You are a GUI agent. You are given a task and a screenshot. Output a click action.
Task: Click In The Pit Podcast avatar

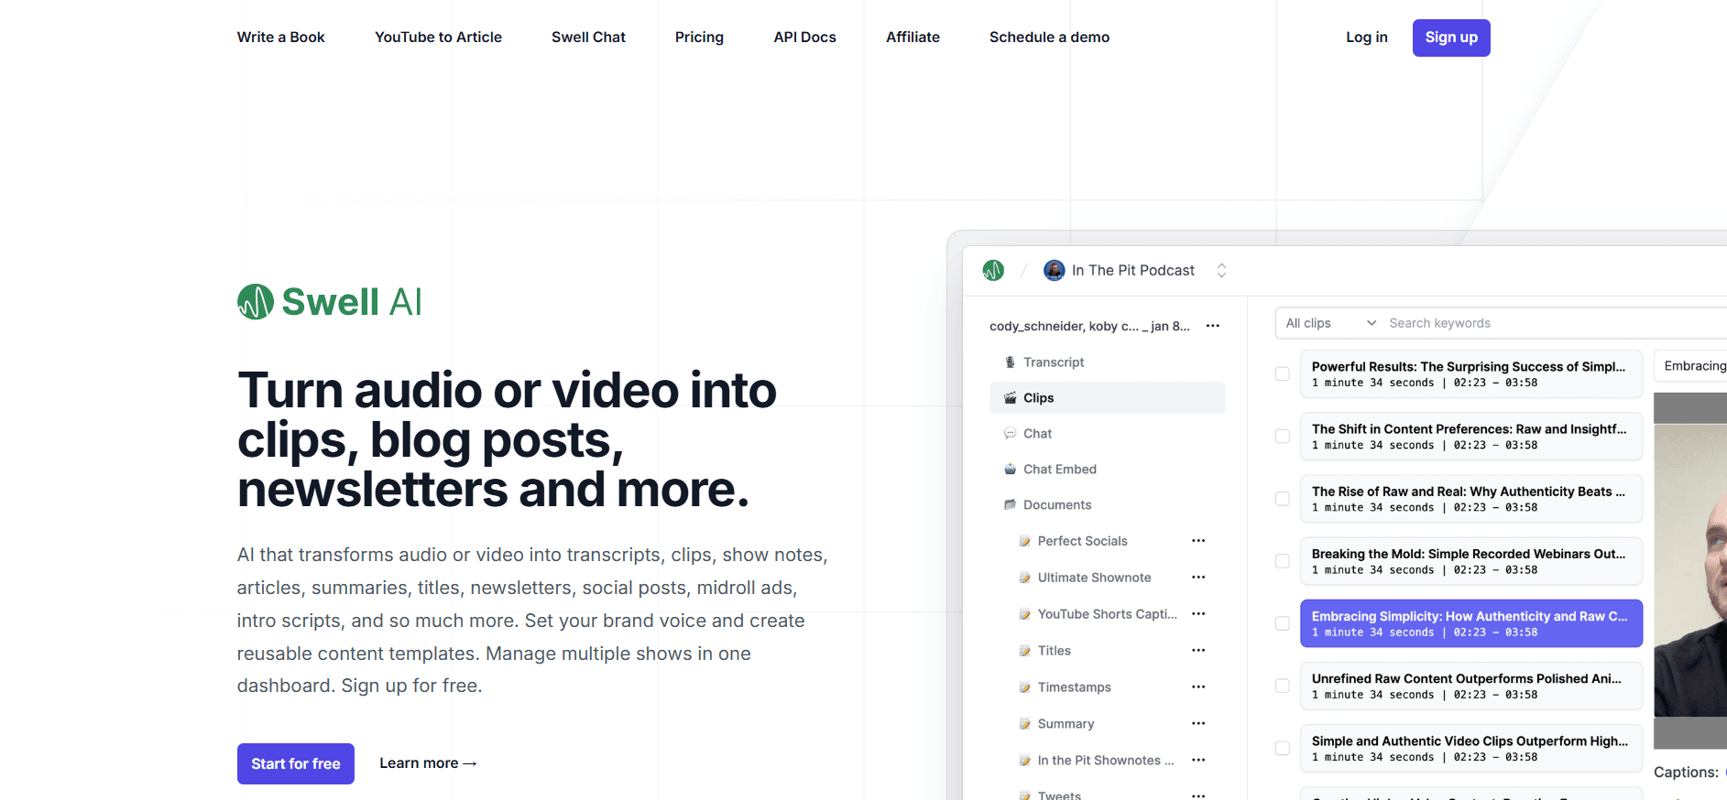[x=1055, y=270]
